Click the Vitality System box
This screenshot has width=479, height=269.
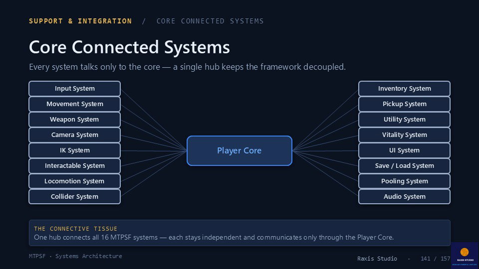click(404, 135)
